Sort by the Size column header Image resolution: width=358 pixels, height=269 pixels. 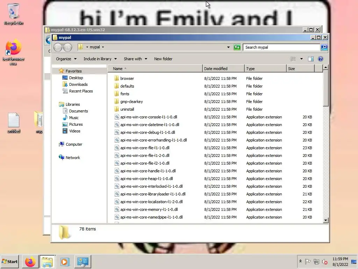point(300,69)
